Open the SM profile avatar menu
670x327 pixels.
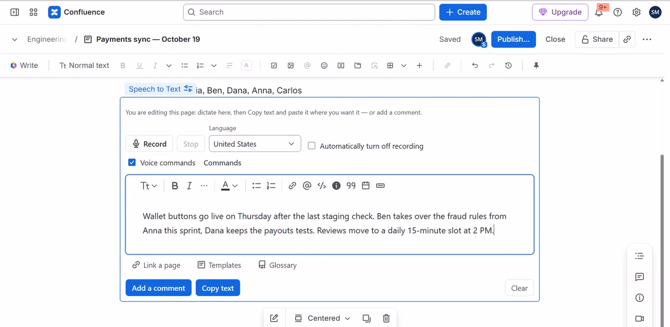click(x=655, y=12)
